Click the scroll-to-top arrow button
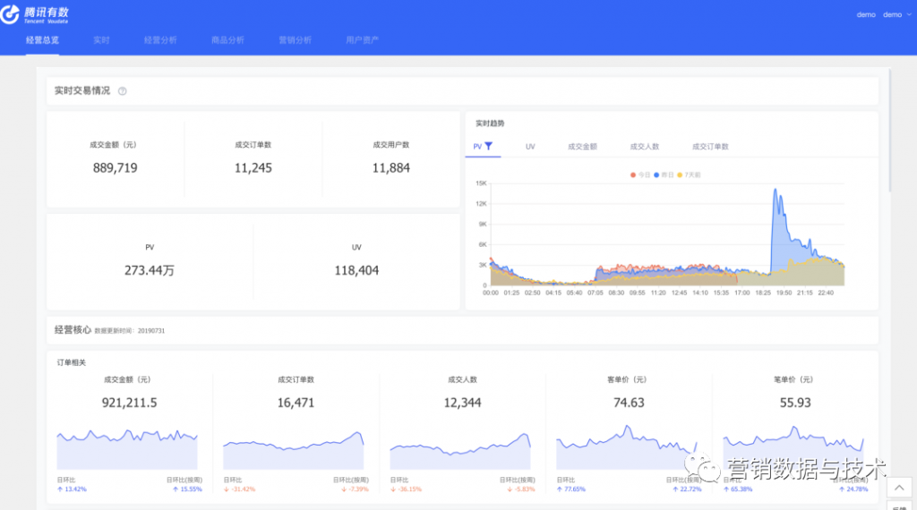Screen dimensions: 917x510 899,488
